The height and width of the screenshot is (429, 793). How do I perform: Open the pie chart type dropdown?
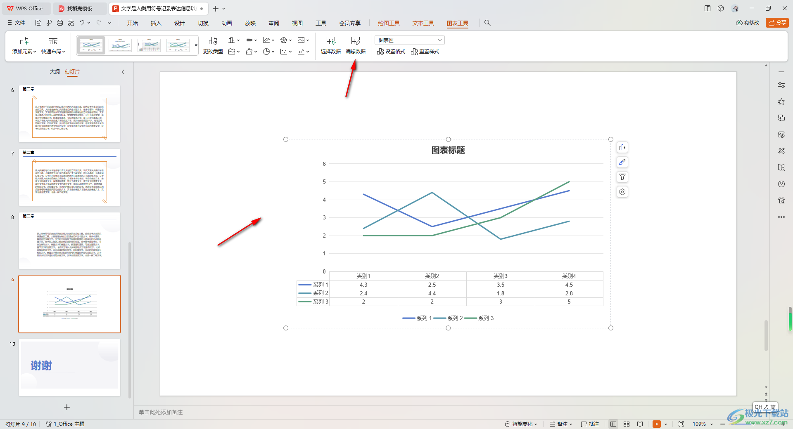(268, 52)
